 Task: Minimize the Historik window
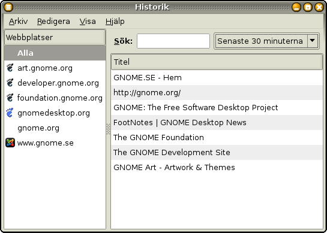click(296, 7)
